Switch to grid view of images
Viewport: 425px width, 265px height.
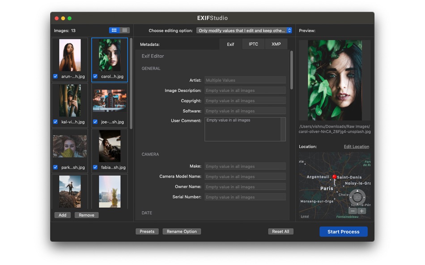(x=114, y=30)
